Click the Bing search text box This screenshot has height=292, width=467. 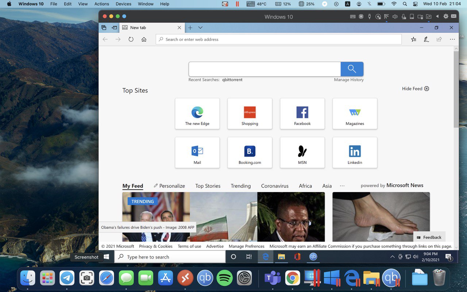[265, 69]
